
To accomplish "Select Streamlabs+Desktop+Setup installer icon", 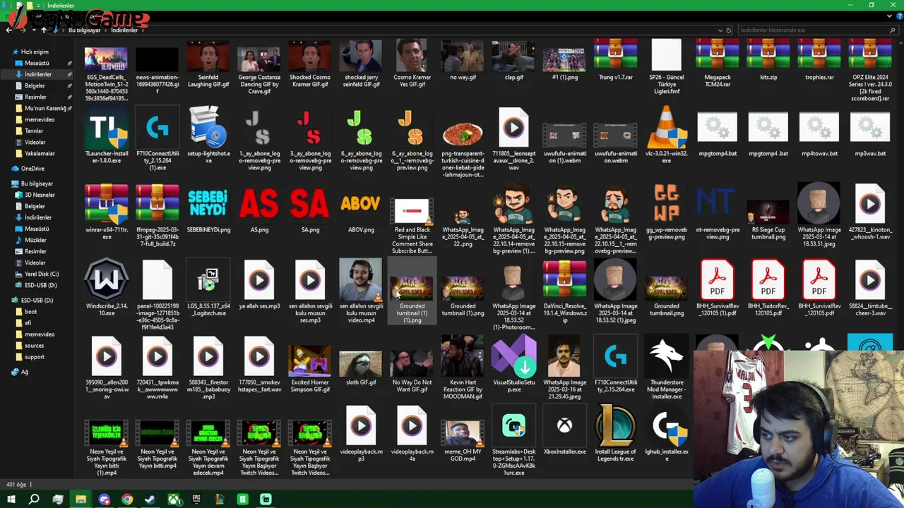I will pyautogui.click(x=513, y=425).
